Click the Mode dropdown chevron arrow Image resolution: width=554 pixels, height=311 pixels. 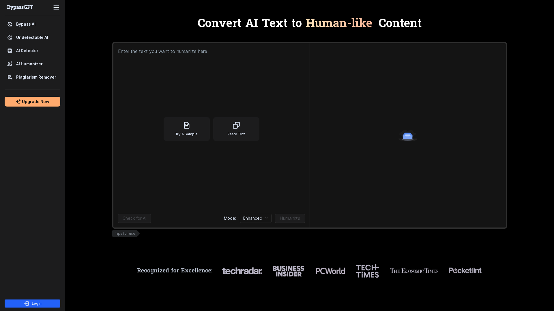coord(267,218)
